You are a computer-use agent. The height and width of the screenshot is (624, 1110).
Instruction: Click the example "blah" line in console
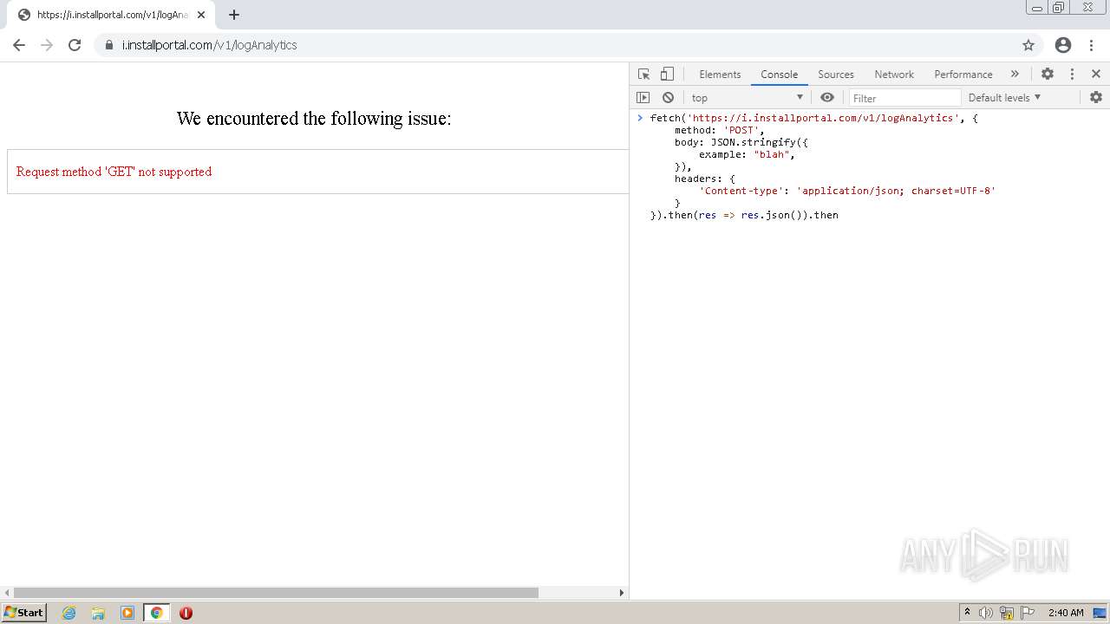click(x=747, y=154)
